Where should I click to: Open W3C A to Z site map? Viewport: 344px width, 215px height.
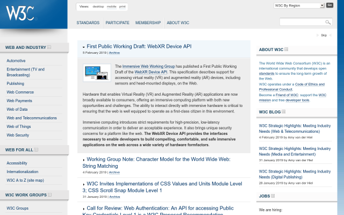pyautogui.click(x=25, y=181)
